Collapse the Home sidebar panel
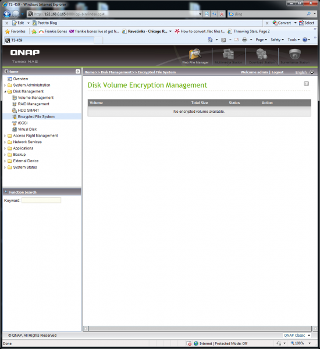The image size is (320, 349). tap(78, 72)
